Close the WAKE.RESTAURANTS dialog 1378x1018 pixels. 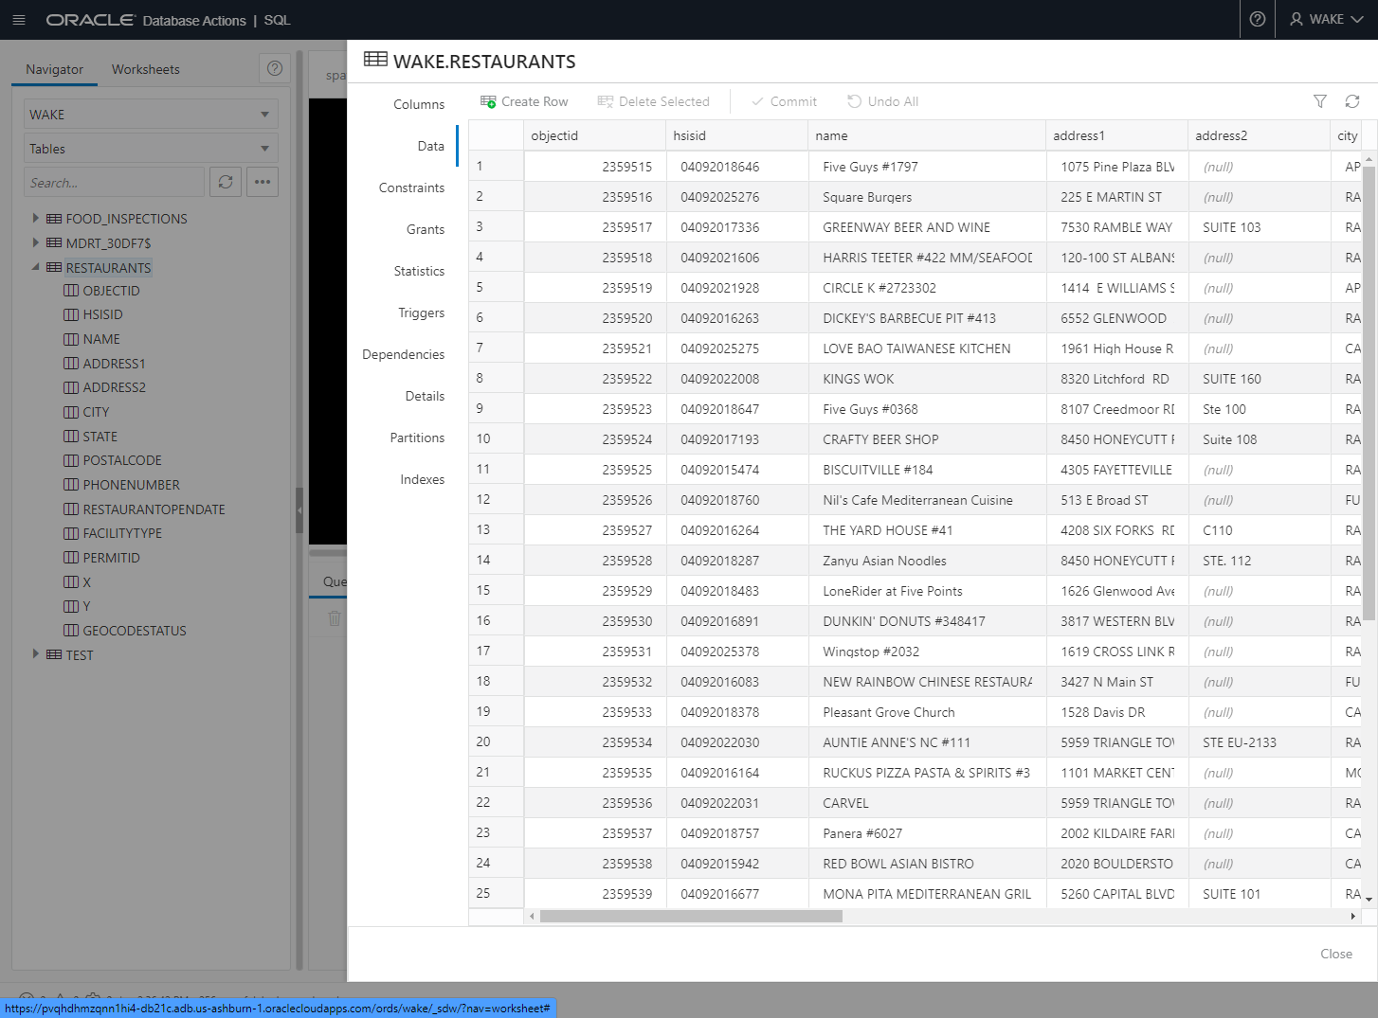coord(1336,954)
